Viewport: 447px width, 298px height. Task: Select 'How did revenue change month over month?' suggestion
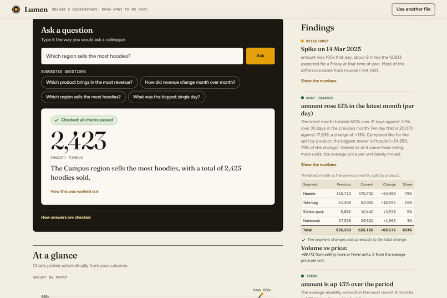pos(190,82)
